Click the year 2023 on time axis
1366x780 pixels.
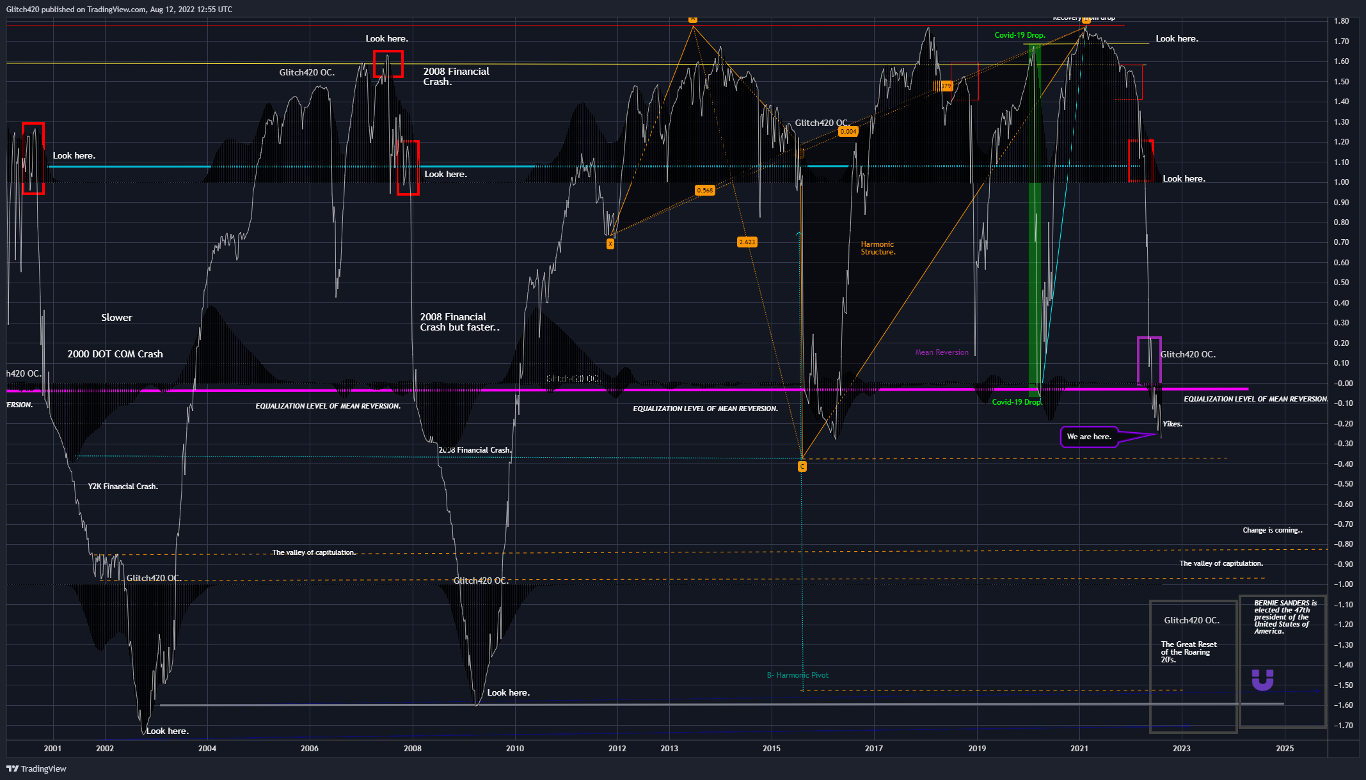click(1182, 749)
